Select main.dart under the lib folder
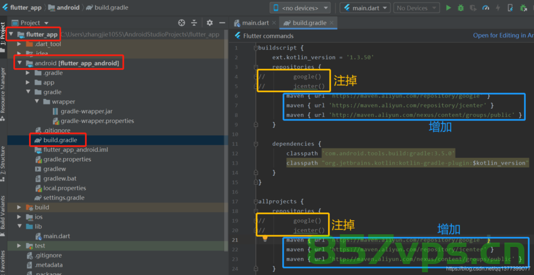The height and width of the screenshot is (275, 534). coord(57,236)
